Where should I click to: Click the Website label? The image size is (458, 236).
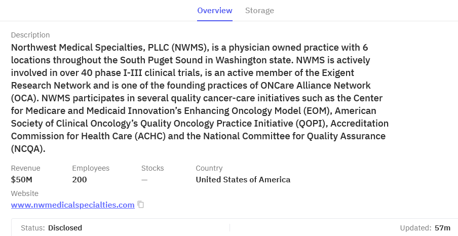click(x=25, y=193)
